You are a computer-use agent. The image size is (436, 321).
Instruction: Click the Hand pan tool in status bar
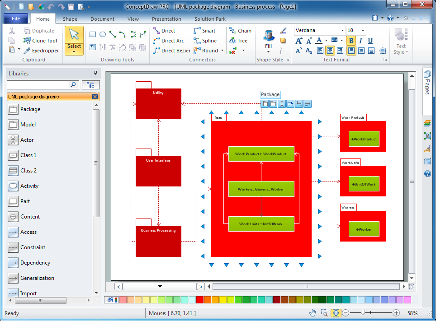313,313
